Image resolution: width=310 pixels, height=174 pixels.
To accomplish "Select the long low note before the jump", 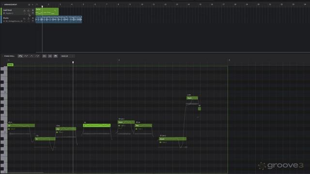I will pos(173,139).
